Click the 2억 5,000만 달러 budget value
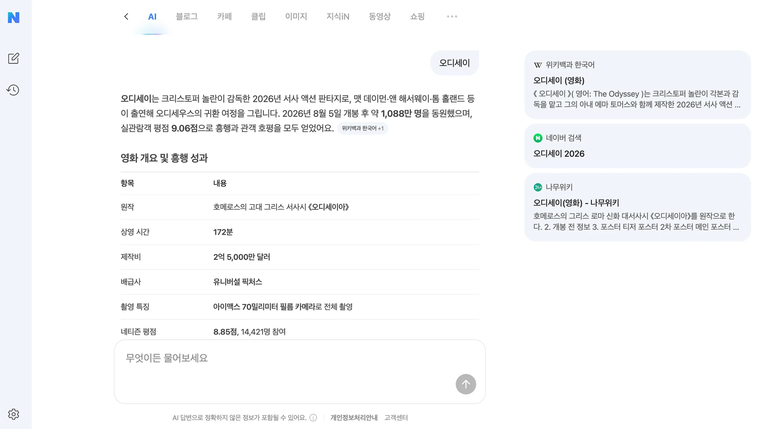Viewport: 763px width, 429px height. tap(241, 257)
